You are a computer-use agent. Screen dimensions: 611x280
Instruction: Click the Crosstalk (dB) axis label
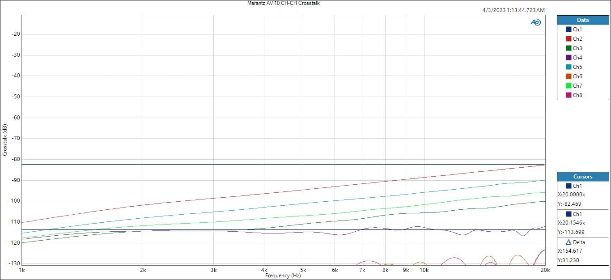click(x=5, y=140)
